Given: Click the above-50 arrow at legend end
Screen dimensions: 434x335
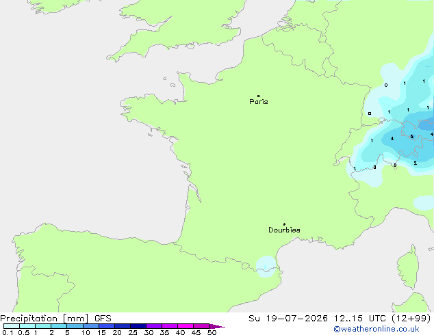Looking at the screenshot, I should 217,326.
